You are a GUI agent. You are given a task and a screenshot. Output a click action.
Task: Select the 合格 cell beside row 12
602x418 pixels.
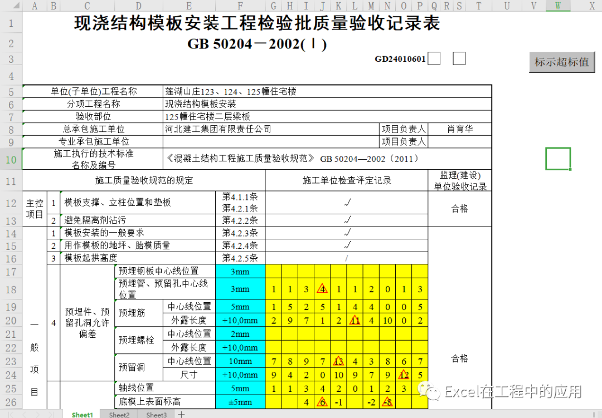(x=459, y=209)
